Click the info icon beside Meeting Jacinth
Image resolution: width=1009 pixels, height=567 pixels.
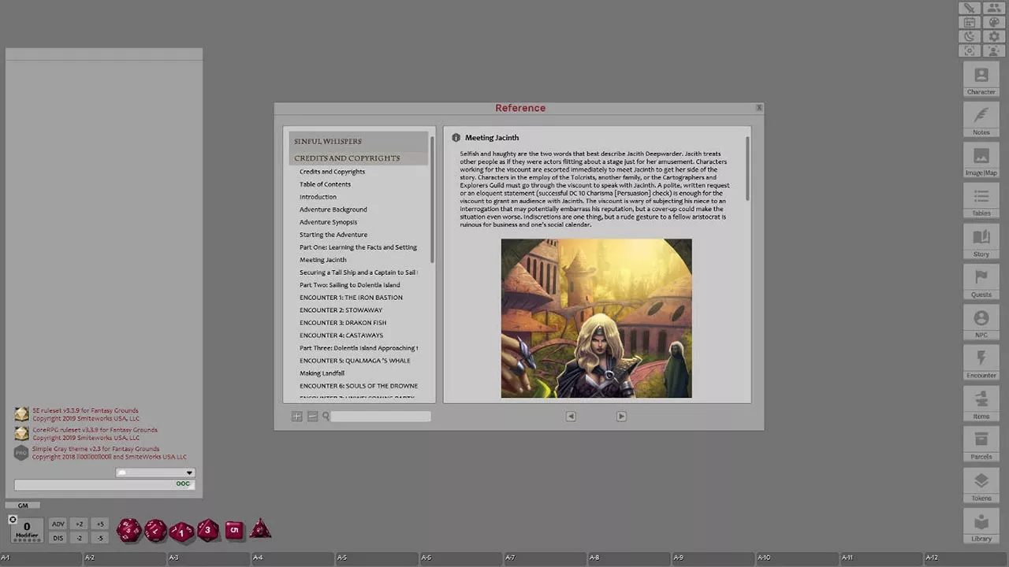(x=456, y=138)
